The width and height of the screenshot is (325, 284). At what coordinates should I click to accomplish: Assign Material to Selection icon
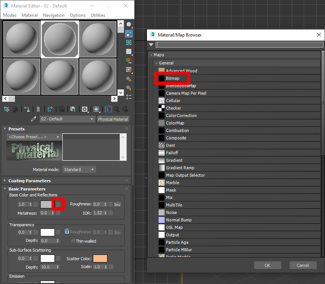(27, 109)
